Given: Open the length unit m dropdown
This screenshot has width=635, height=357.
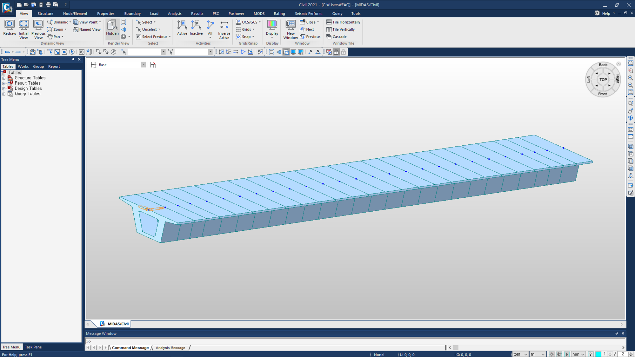Looking at the screenshot, I should click(538, 354).
